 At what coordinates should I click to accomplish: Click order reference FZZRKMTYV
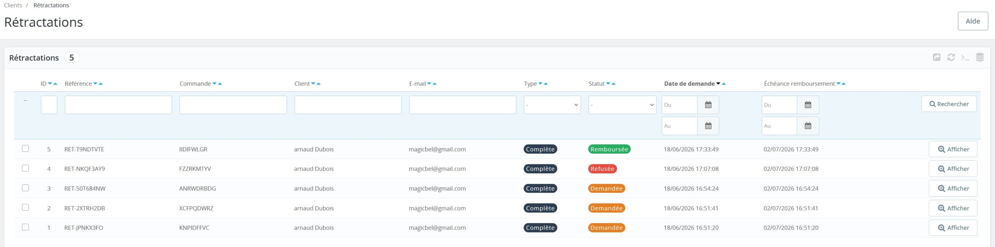195,169
